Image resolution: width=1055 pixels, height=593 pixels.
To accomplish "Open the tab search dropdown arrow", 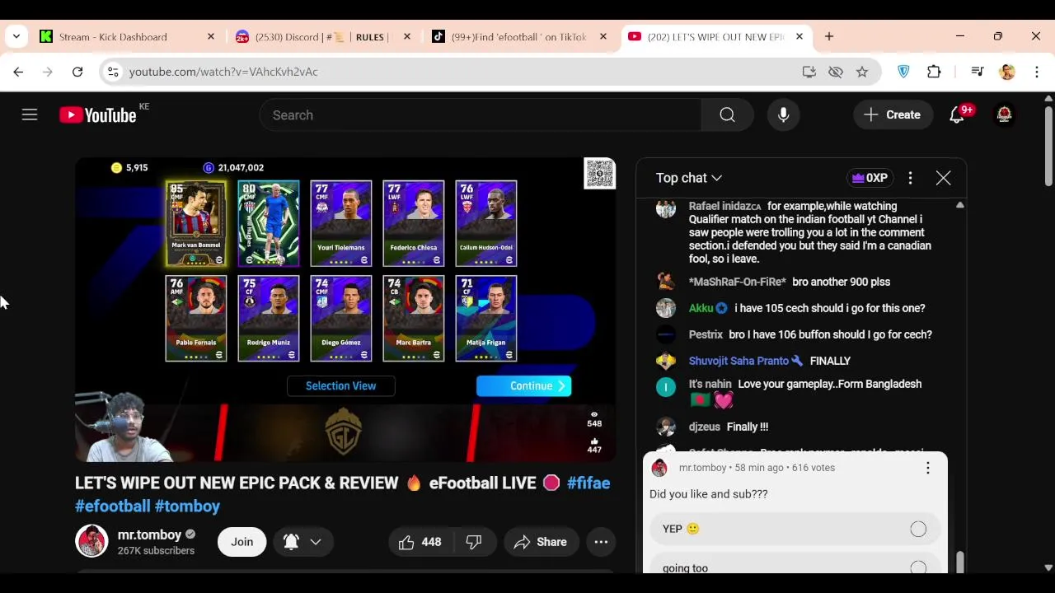I will coord(16,37).
